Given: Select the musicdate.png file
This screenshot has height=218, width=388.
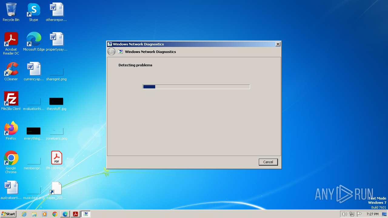Looking at the screenshot, I should coord(34,192).
